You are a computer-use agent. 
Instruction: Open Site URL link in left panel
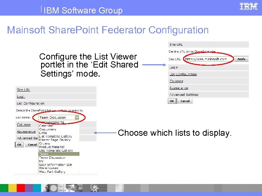[x=23, y=90]
